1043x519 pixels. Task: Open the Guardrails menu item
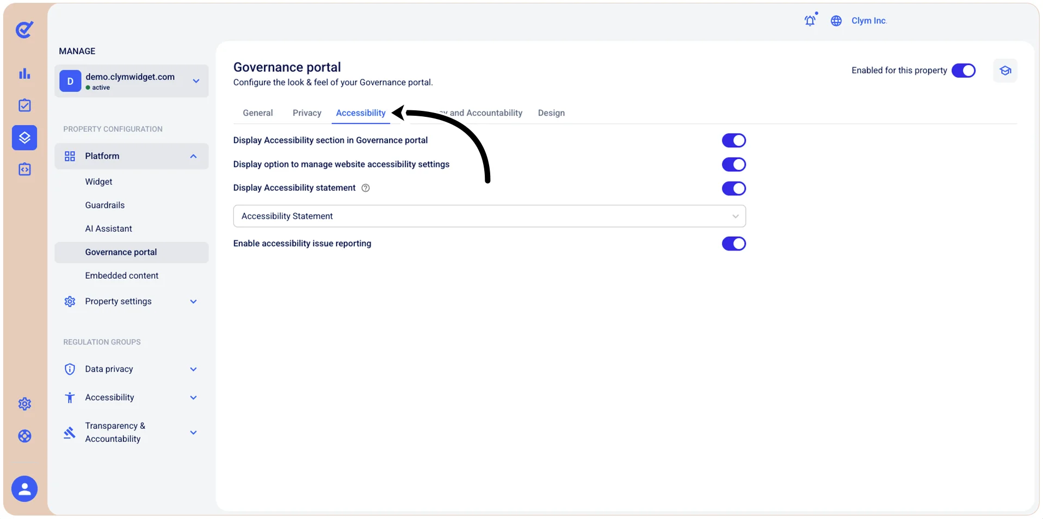104,205
